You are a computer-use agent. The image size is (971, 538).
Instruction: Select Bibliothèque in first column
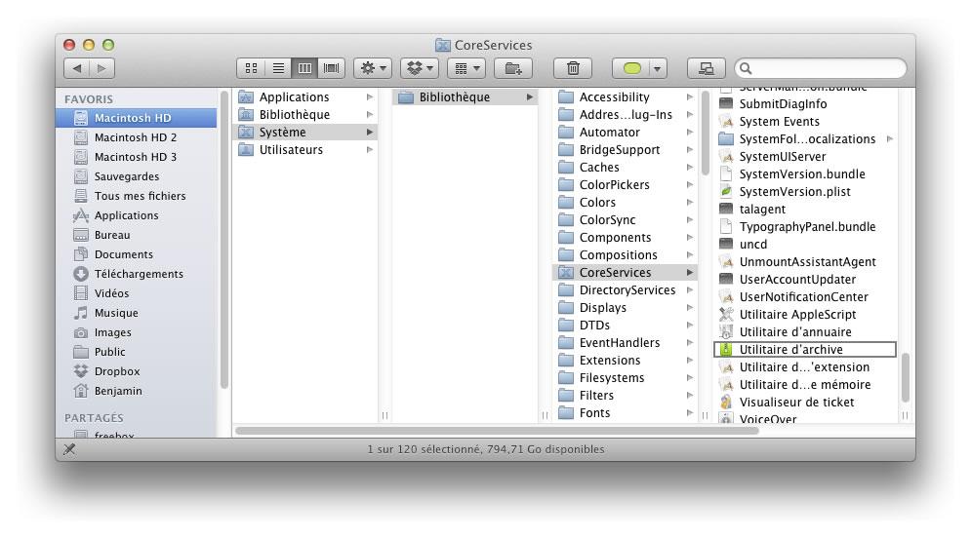[305, 114]
